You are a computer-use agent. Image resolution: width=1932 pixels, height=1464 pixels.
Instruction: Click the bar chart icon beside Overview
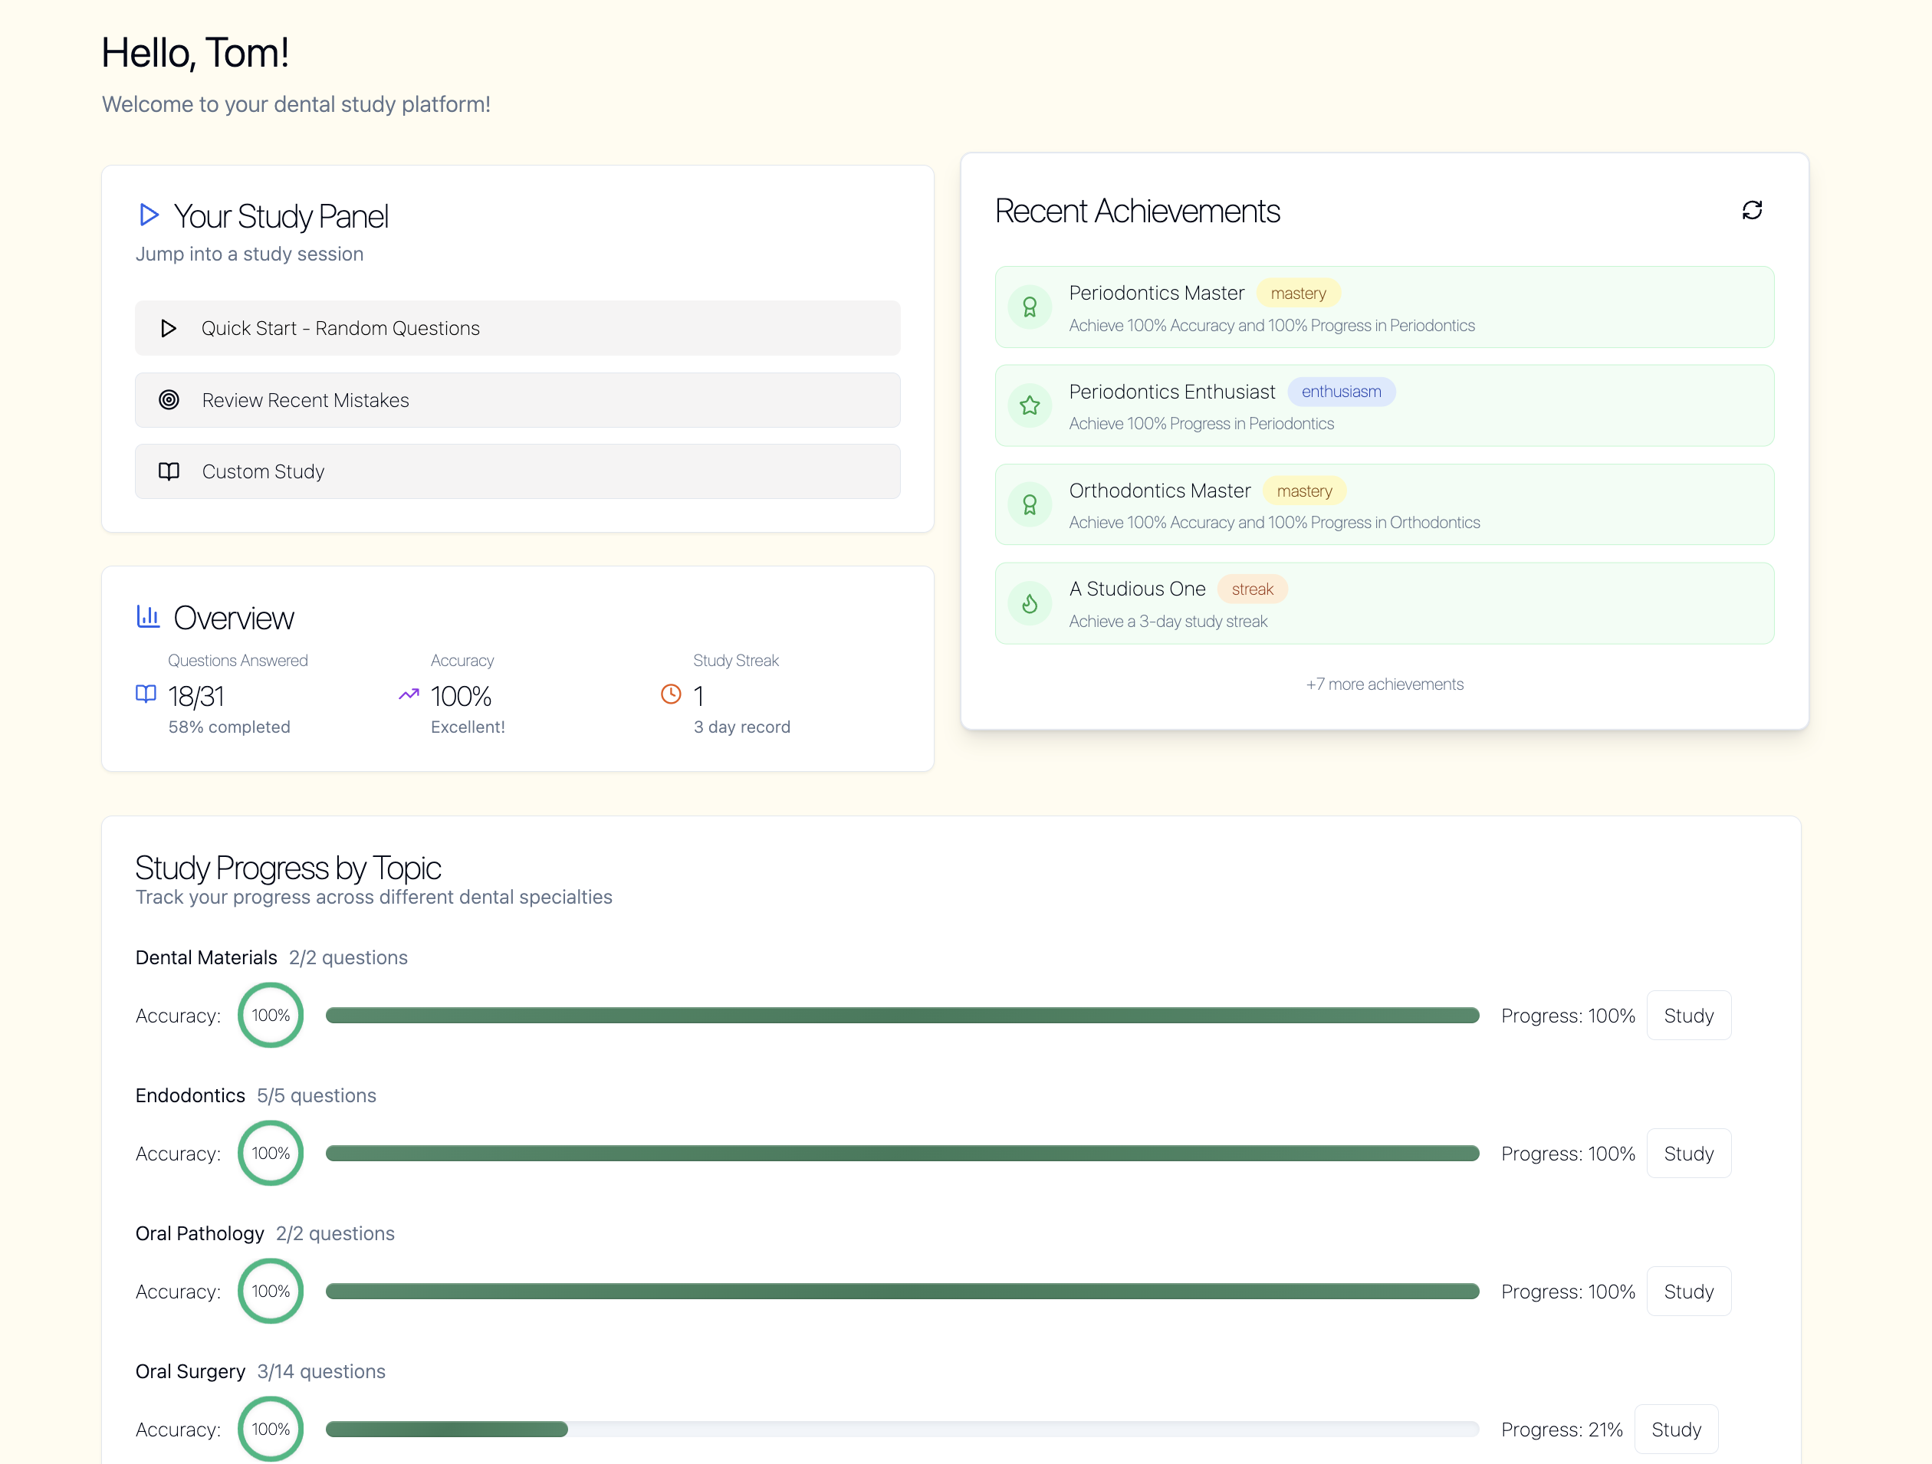(148, 616)
